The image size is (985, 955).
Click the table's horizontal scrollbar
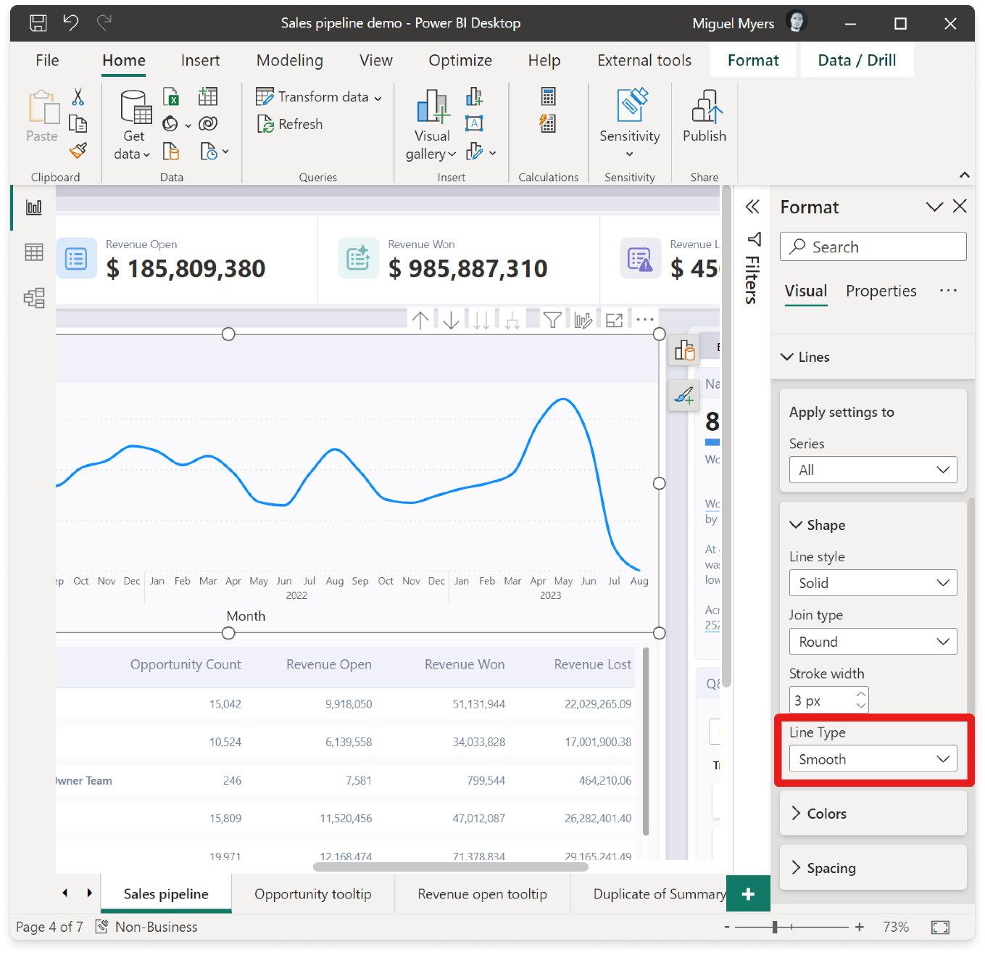[x=450, y=867]
